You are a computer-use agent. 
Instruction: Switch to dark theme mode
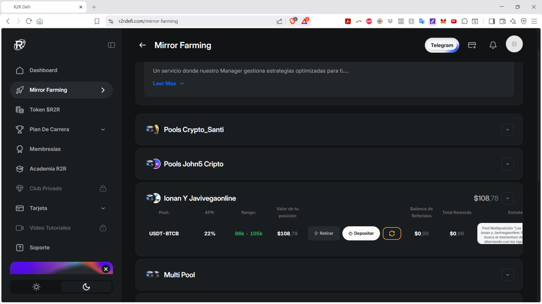(x=86, y=287)
